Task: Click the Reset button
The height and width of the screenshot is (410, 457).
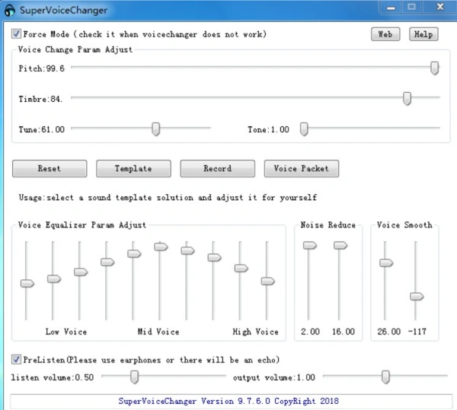Action: 50,168
